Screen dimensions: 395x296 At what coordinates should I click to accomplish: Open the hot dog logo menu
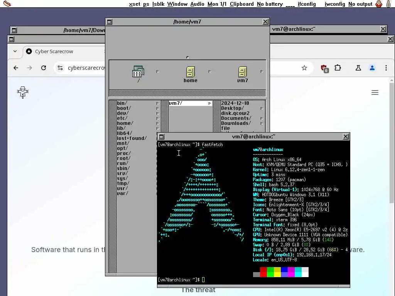pyautogui.click(x=7, y=3)
